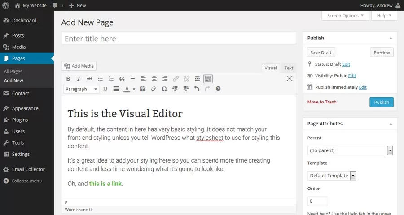This screenshot has width=404, height=215.
Task: Insert a numbered list
Action: coord(111,79)
